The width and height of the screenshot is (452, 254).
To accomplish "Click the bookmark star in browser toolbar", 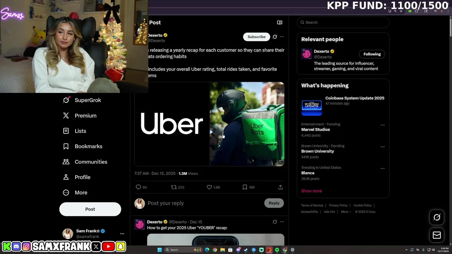I will [x=401, y=11].
